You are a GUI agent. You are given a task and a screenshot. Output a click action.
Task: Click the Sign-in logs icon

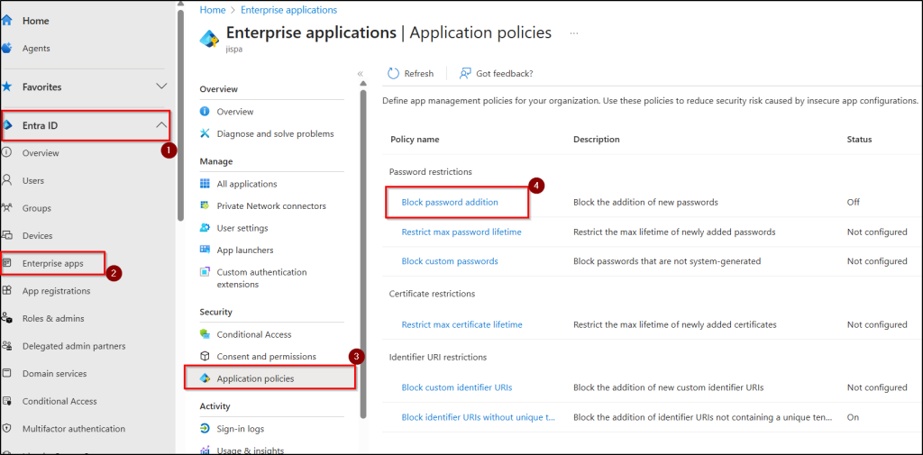point(206,429)
